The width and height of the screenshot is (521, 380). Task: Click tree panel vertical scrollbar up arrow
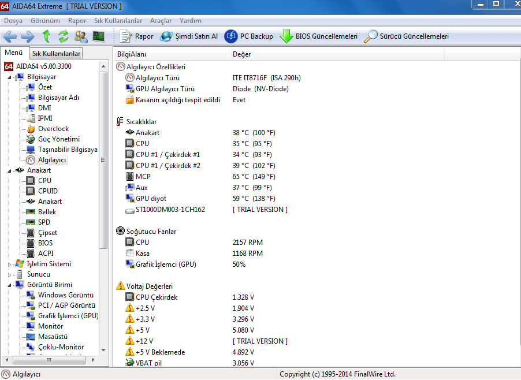tap(103, 66)
